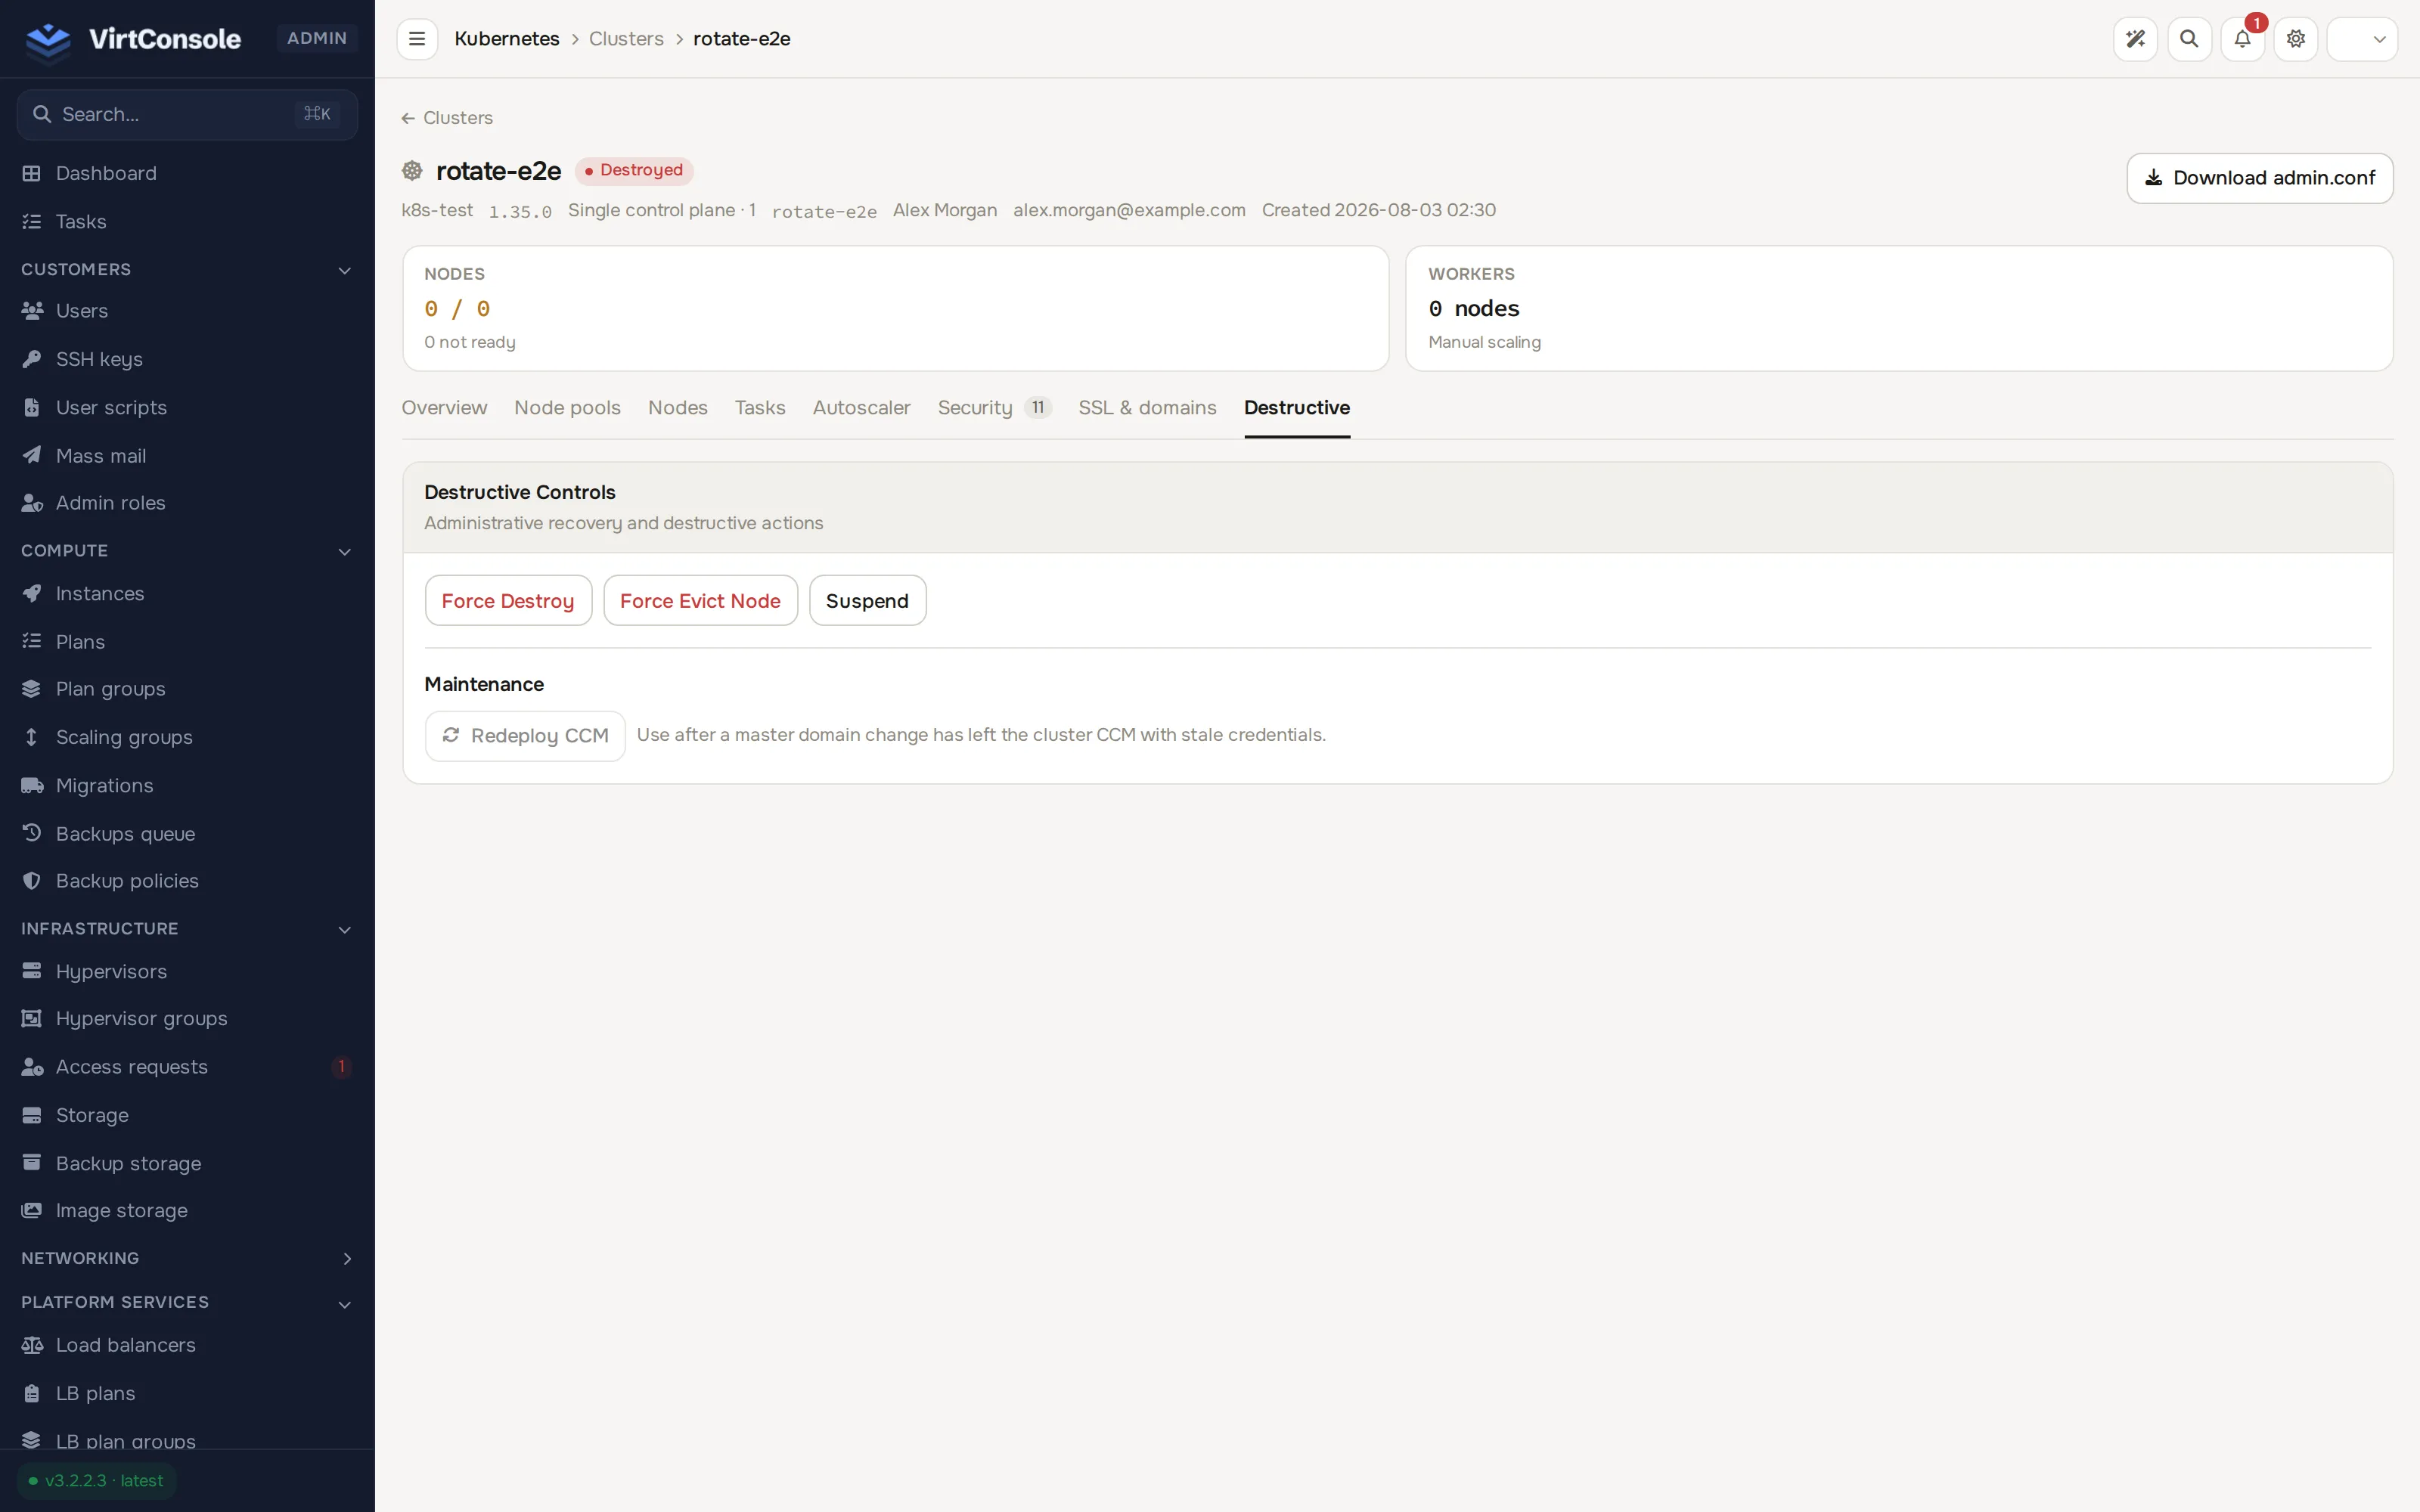Open Admin roles in sidebar
The height and width of the screenshot is (1512, 2420).
[187, 503]
